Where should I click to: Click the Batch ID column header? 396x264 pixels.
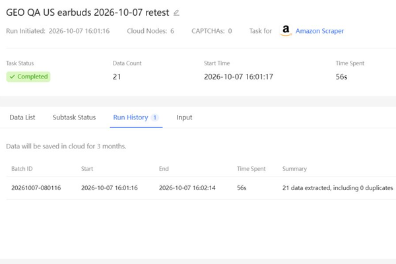pyautogui.click(x=22, y=169)
